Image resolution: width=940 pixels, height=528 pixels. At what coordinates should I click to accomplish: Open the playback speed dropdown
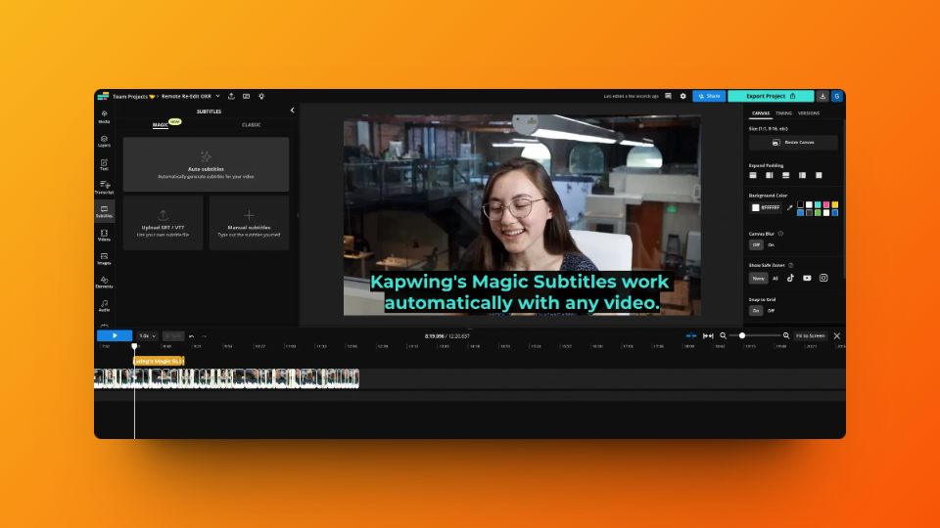coord(145,335)
